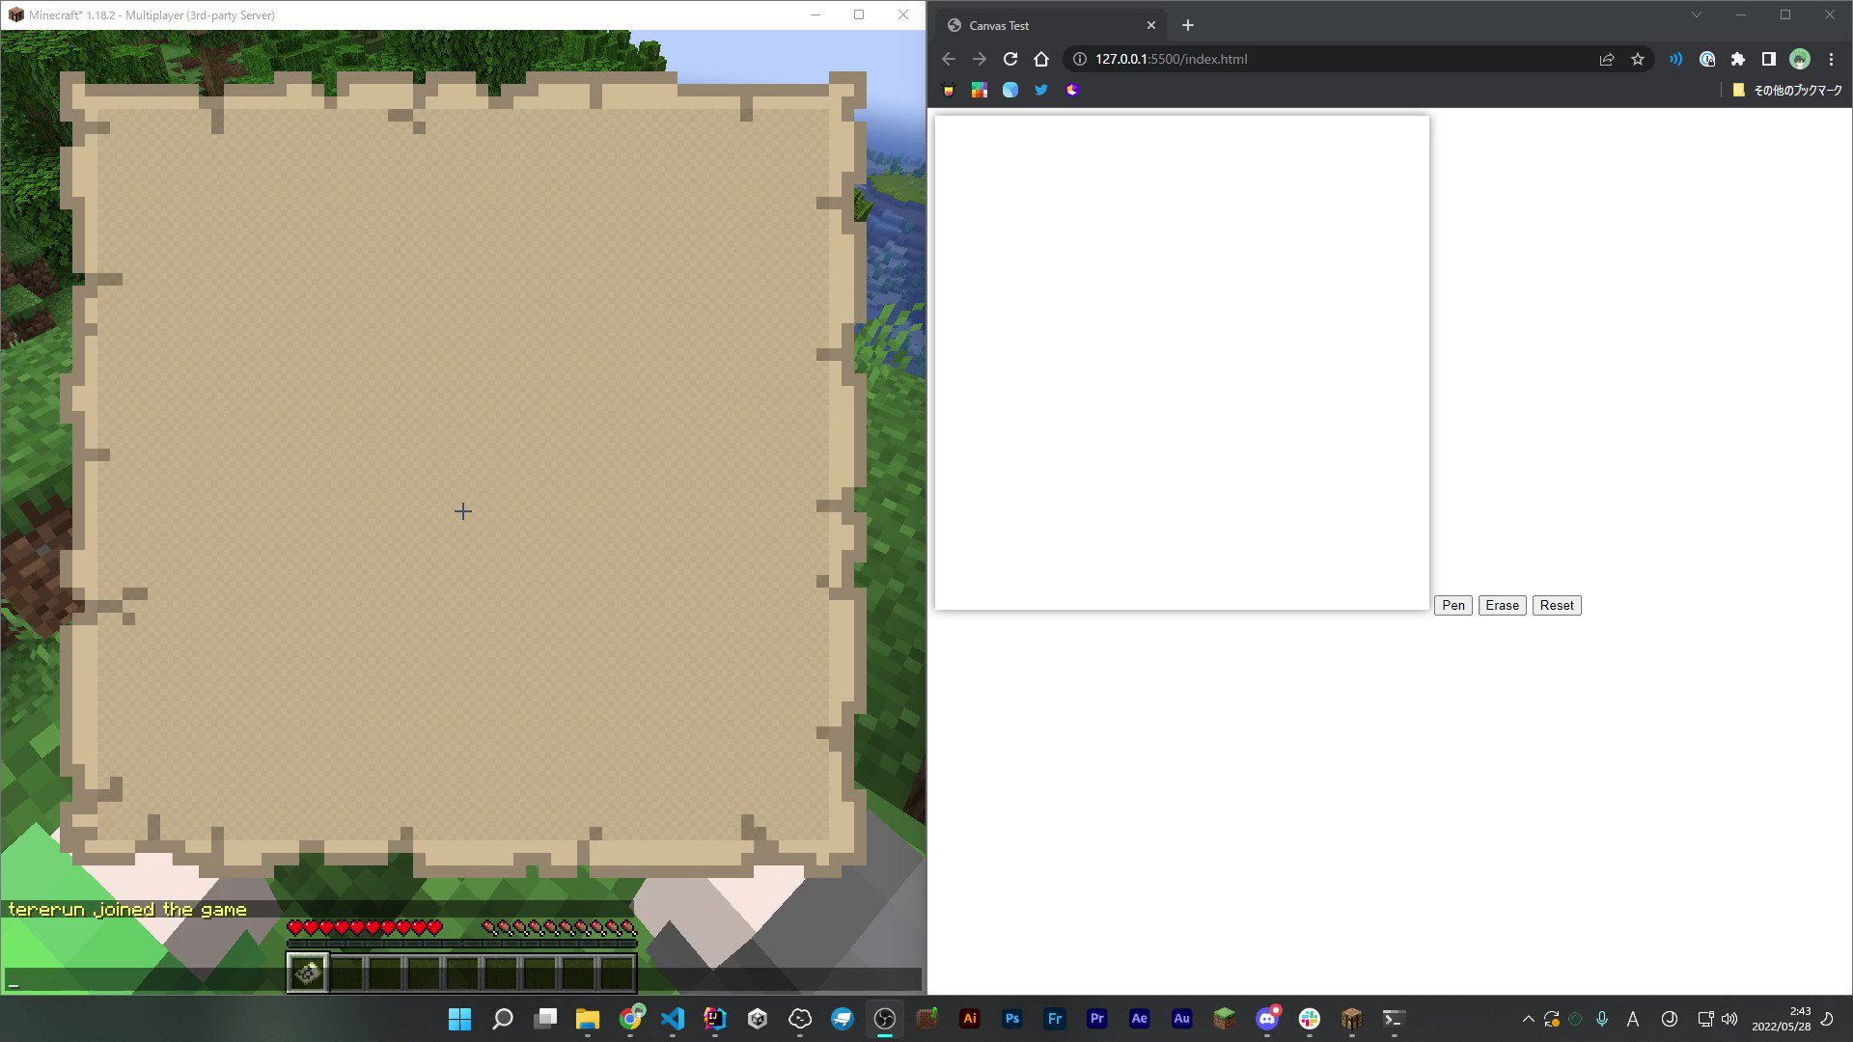
Task: Open terminal from taskbar
Action: [x=1395, y=1019]
